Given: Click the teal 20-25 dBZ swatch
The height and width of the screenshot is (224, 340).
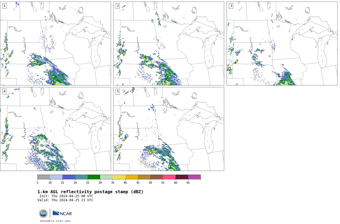Looking at the screenshot, I should [81, 177].
